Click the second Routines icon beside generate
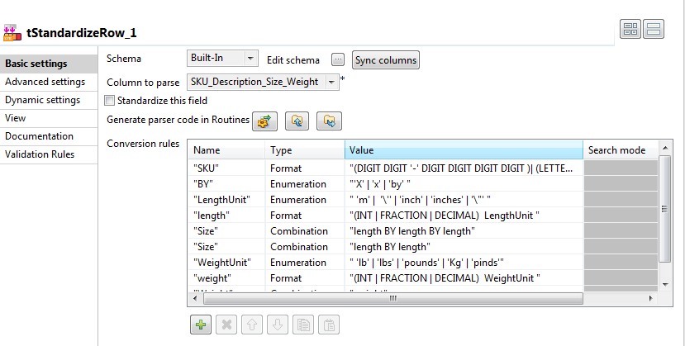 point(297,121)
